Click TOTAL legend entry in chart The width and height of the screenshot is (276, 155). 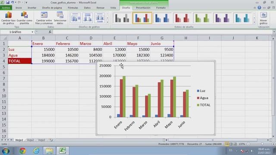[204, 105]
